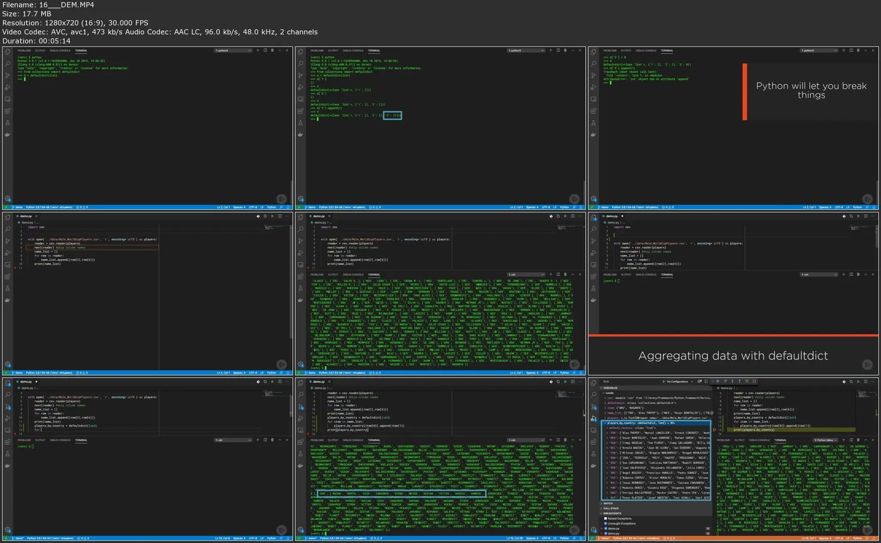Viewport: 881px width, 543px height.
Task: Switch to PROBLEMS tab in the frame showing only d = defaultdict(list)
Action: [24, 50]
